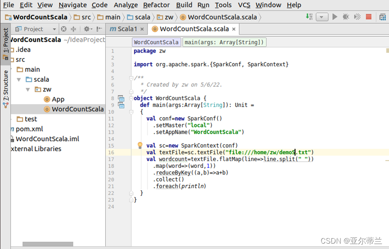Open the Build menu
Image resolution: width=389 pixels, height=249 pixels.
184,5
